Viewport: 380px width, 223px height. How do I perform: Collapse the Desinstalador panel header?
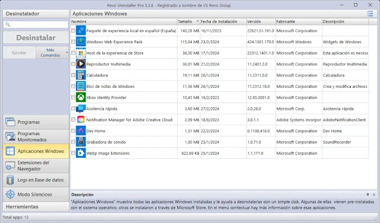pos(36,14)
